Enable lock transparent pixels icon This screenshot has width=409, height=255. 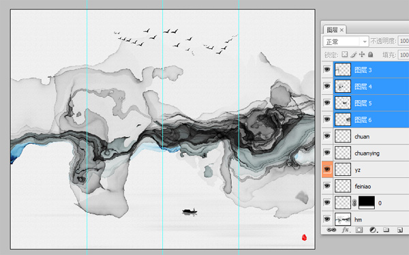point(345,55)
